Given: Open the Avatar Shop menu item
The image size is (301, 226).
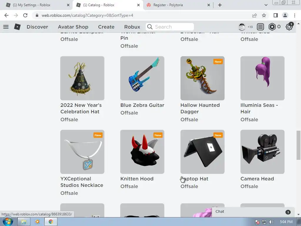Looking at the screenshot, I should [73, 27].
